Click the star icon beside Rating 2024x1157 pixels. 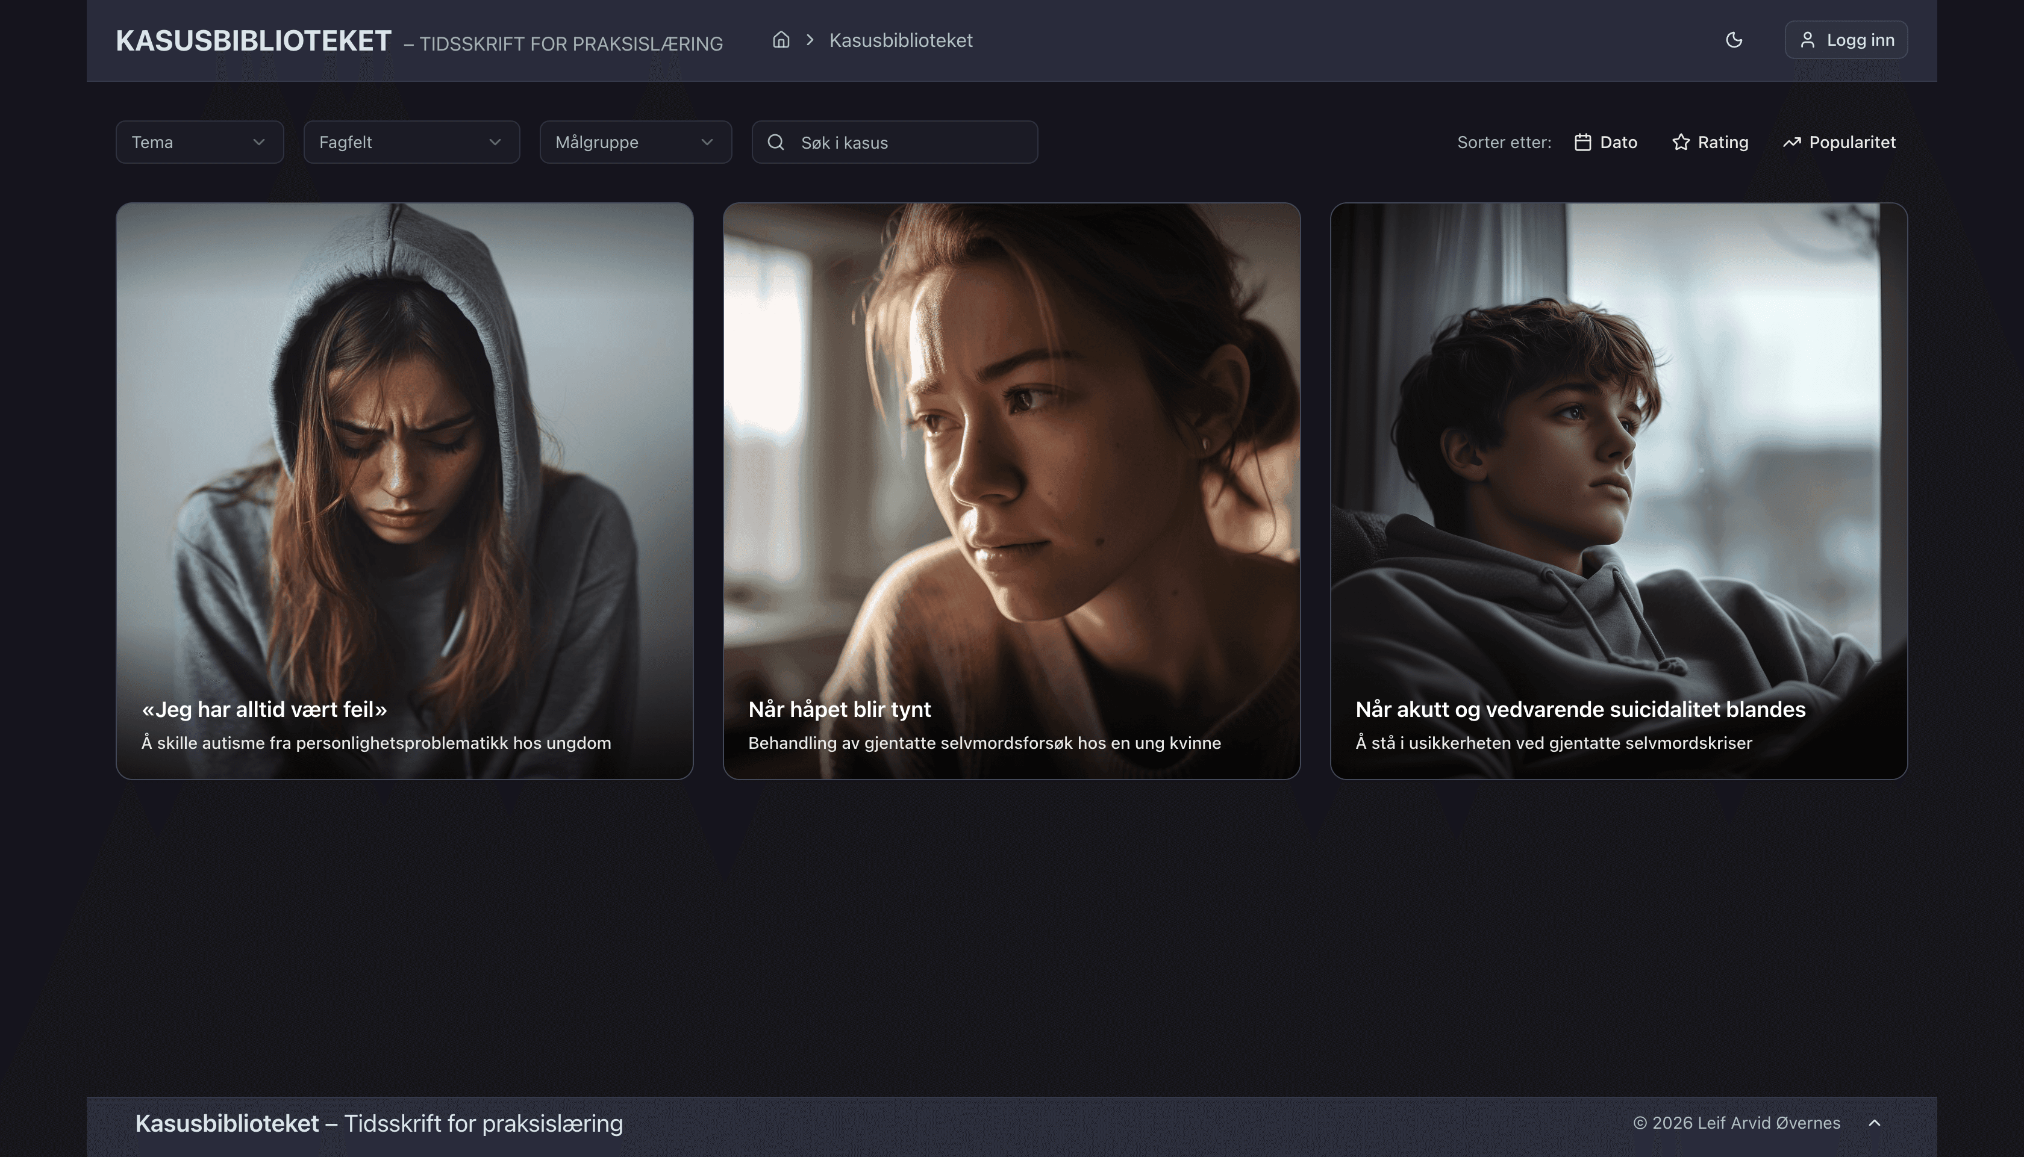tap(1681, 142)
